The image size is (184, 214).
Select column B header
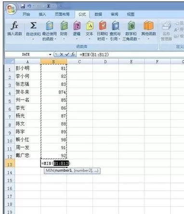tap(53, 62)
